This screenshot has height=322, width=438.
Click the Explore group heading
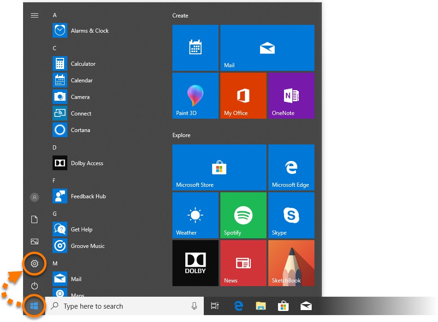(181, 135)
